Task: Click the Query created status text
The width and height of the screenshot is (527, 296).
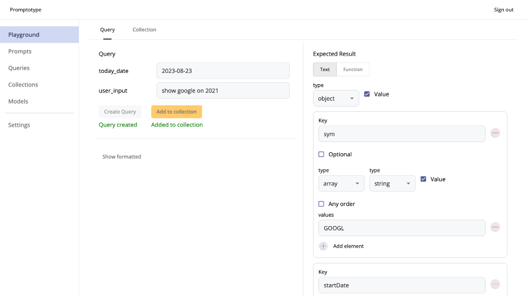Action: (x=118, y=125)
